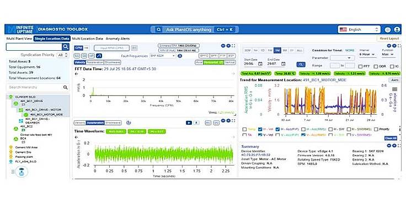Click the Reset Layout button

point(389,38)
